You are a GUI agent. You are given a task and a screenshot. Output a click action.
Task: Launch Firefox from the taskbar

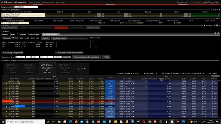[x=76, y=122]
